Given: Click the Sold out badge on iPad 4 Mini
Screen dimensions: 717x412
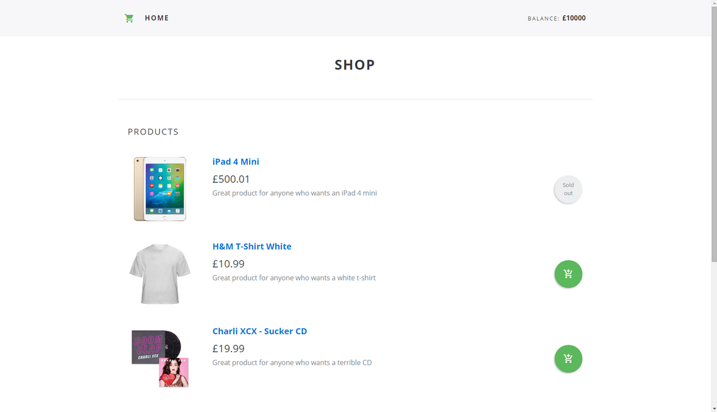Looking at the screenshot, I should pos(568,189).
